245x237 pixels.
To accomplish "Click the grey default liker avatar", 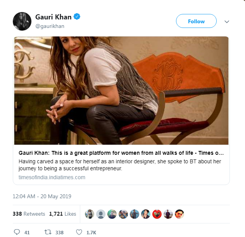I will click(101, 214).
